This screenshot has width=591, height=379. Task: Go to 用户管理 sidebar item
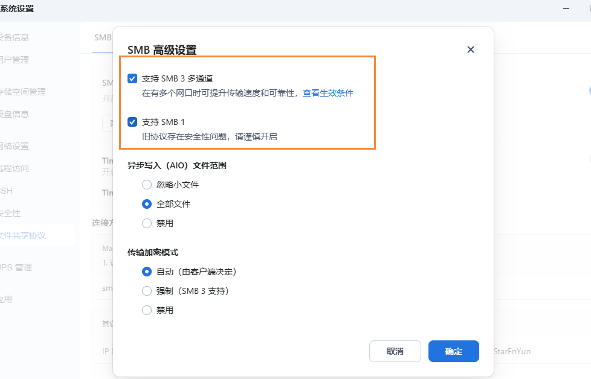click(x=15, y=60)
